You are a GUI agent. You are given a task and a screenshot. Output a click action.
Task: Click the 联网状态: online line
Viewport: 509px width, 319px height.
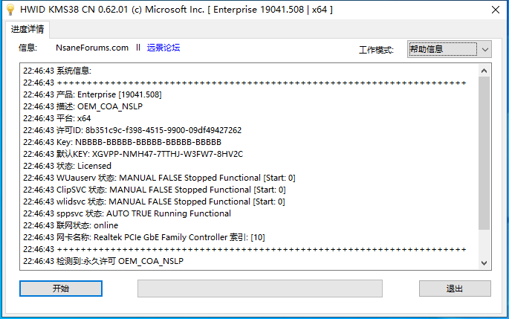71,225
